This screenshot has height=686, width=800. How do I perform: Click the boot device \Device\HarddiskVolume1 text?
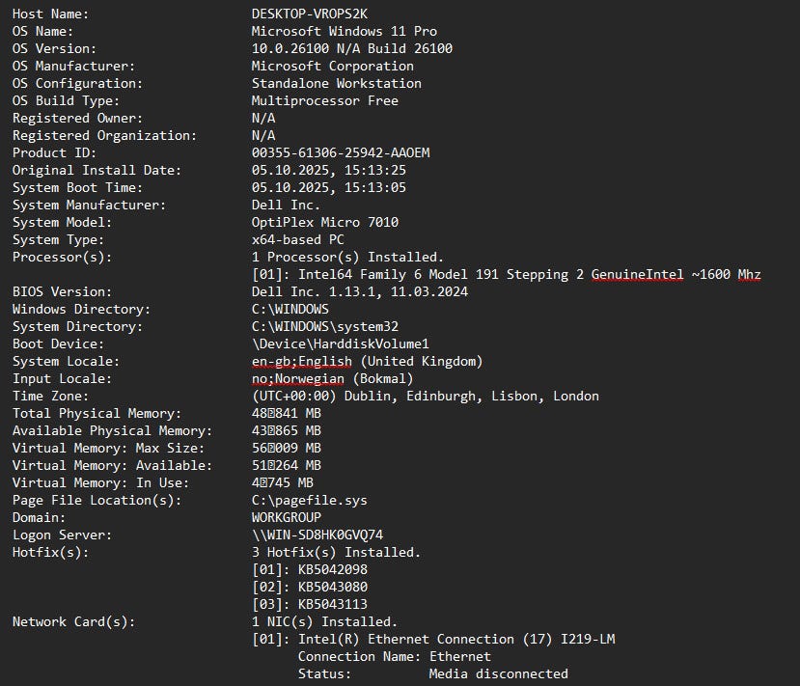pos(341,344)
